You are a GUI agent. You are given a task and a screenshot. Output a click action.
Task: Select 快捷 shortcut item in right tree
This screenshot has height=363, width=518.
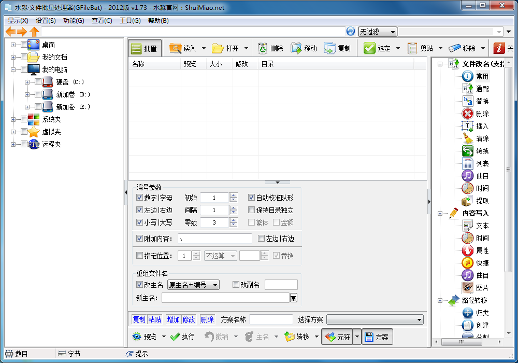[482, 263]
